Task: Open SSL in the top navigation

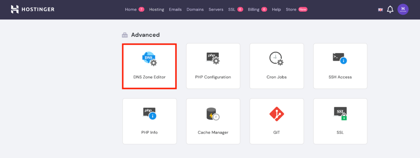Action: click(x=232, y=9)
